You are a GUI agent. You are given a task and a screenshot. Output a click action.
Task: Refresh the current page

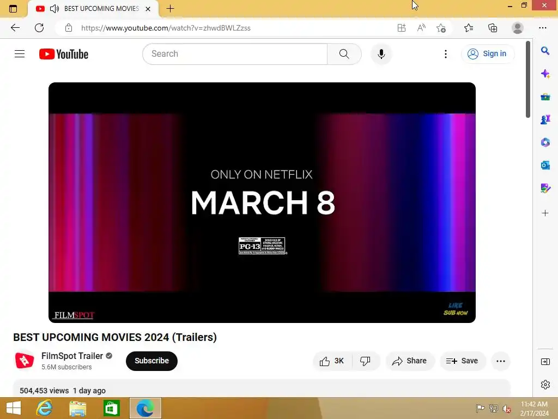39,28
